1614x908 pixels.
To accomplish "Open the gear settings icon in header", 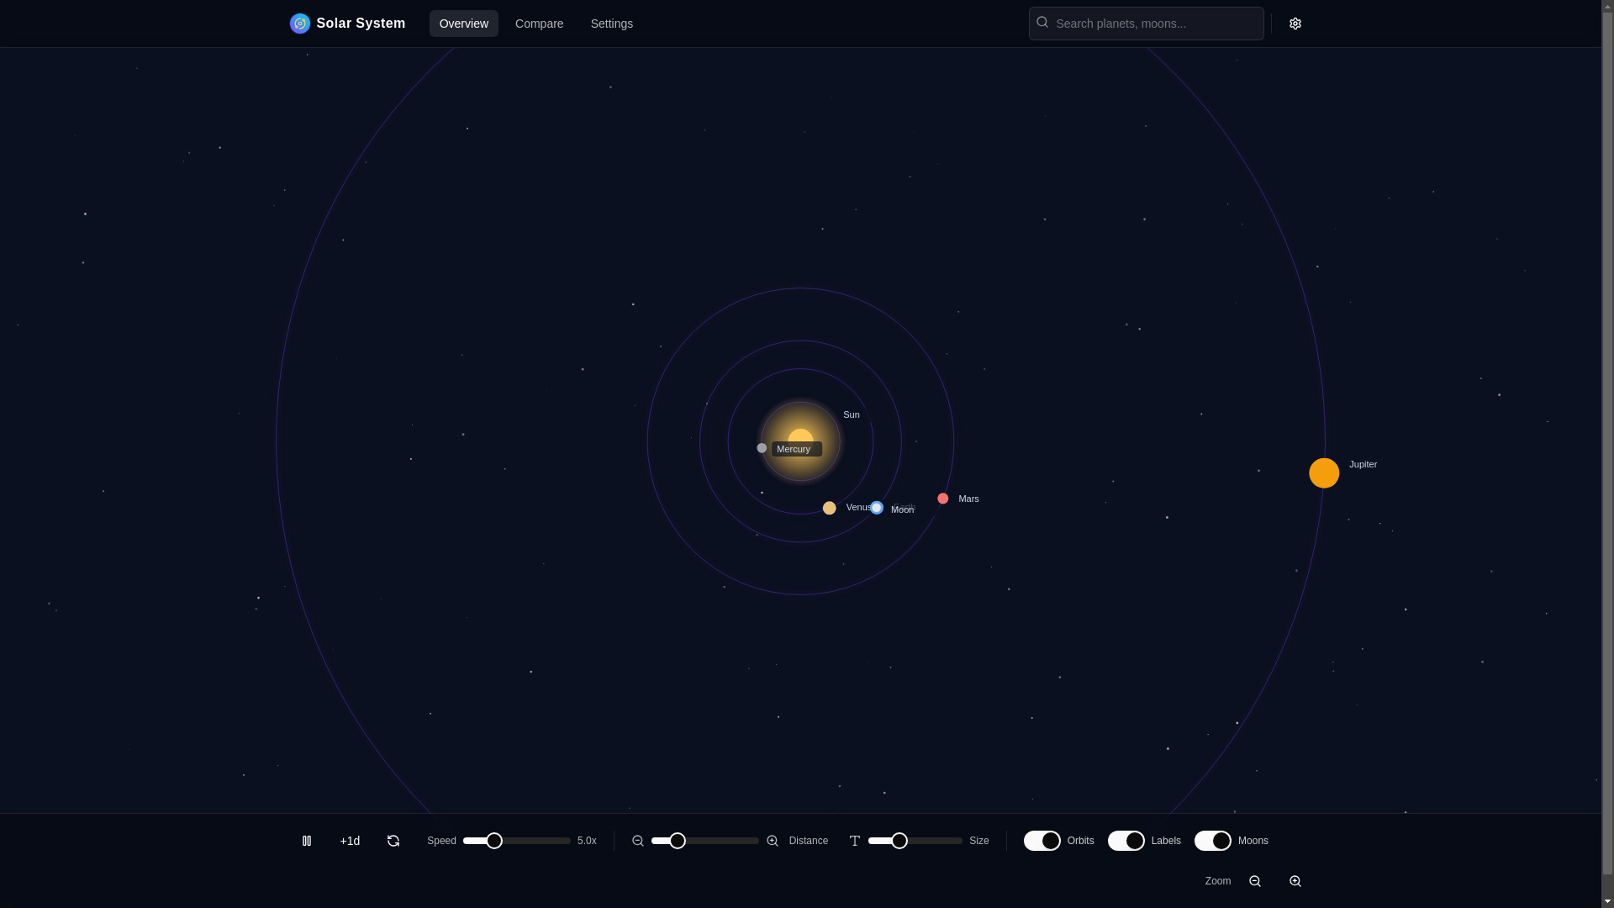I will click(x=1295, y=24).
